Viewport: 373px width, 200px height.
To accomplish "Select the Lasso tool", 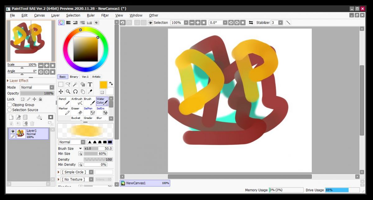I will [68, 84].
